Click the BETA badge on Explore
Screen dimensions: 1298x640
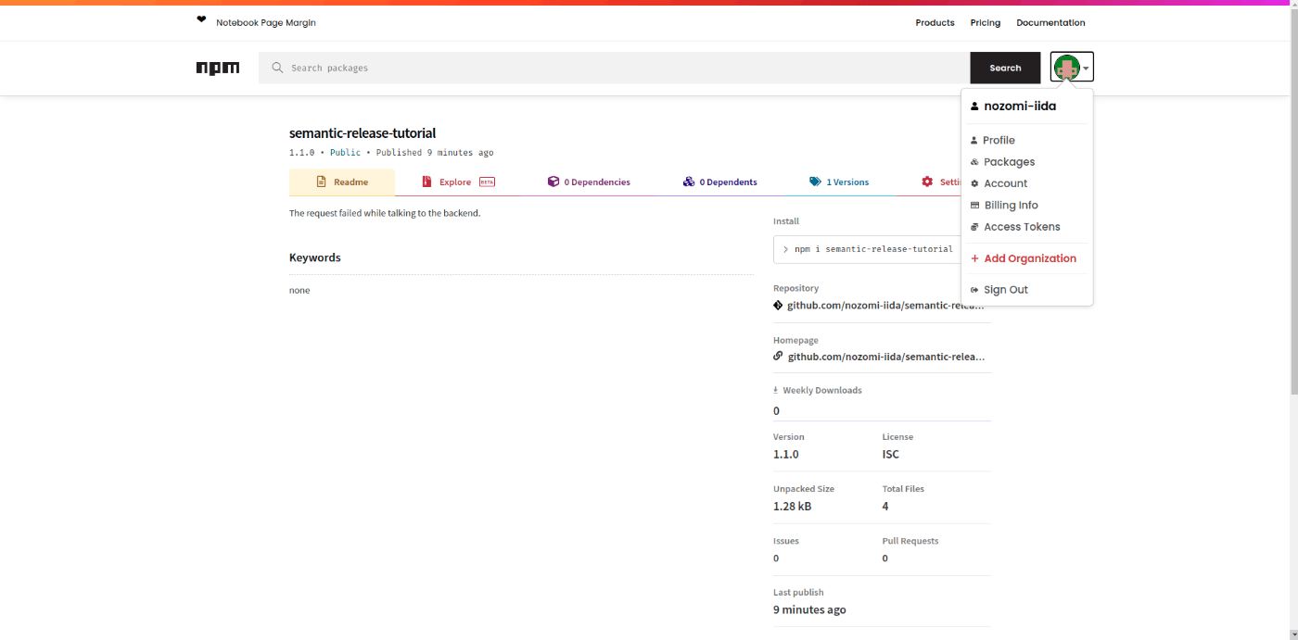[x=487, y=182]
